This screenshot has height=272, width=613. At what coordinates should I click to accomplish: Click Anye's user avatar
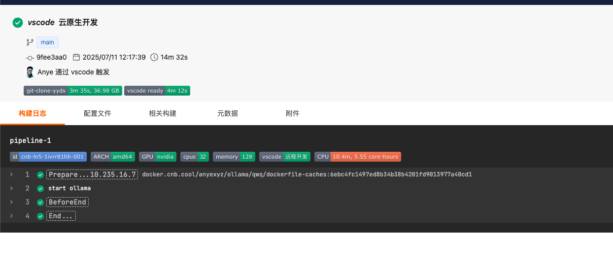tap(30, 72)
